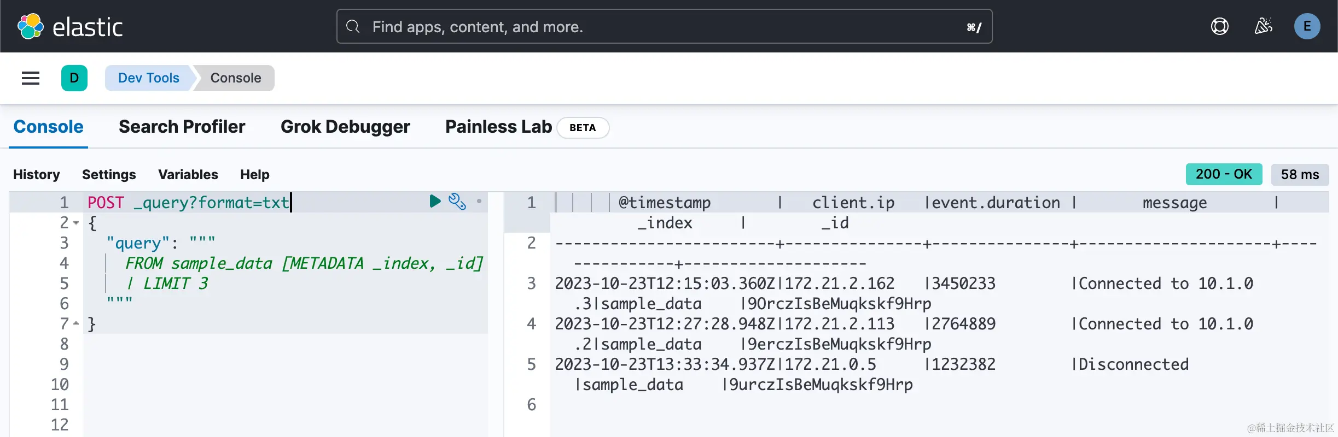The height and width of the screenshot is (437, 1338).
Task: Click the green D space avatar
Action: pyautogui.click(x=74, y=78)
